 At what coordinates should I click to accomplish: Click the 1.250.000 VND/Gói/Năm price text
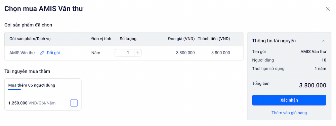tap(32, 103)
